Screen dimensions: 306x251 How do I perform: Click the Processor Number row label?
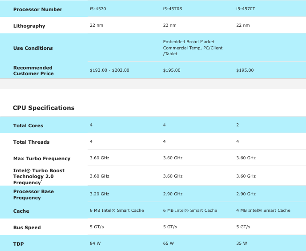pos(38,9)
